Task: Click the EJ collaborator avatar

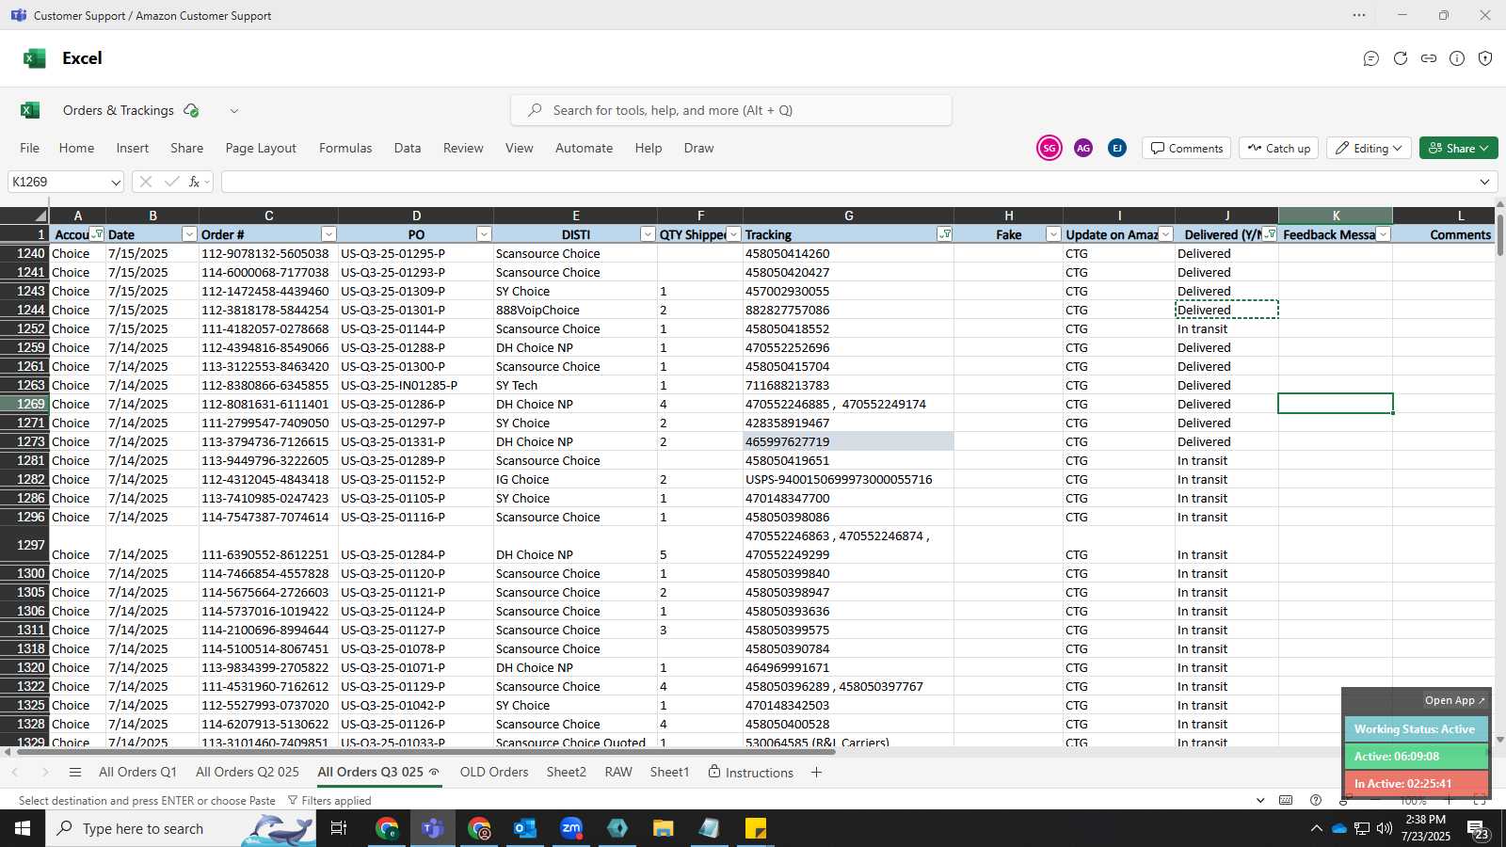Action: pos(1117,148)
